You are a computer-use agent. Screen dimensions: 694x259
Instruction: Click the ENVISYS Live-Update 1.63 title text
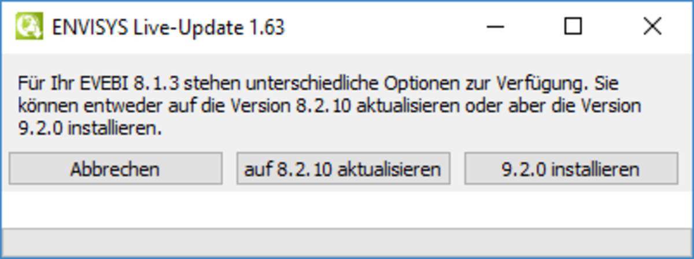coord(168,27)
